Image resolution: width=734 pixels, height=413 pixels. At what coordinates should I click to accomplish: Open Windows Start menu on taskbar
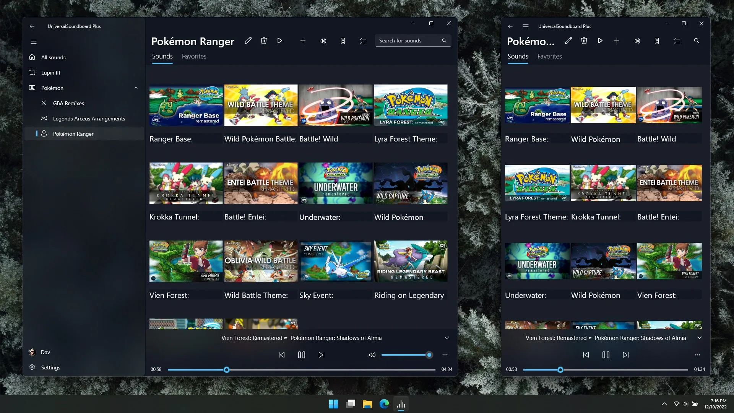tap(333, 404)
